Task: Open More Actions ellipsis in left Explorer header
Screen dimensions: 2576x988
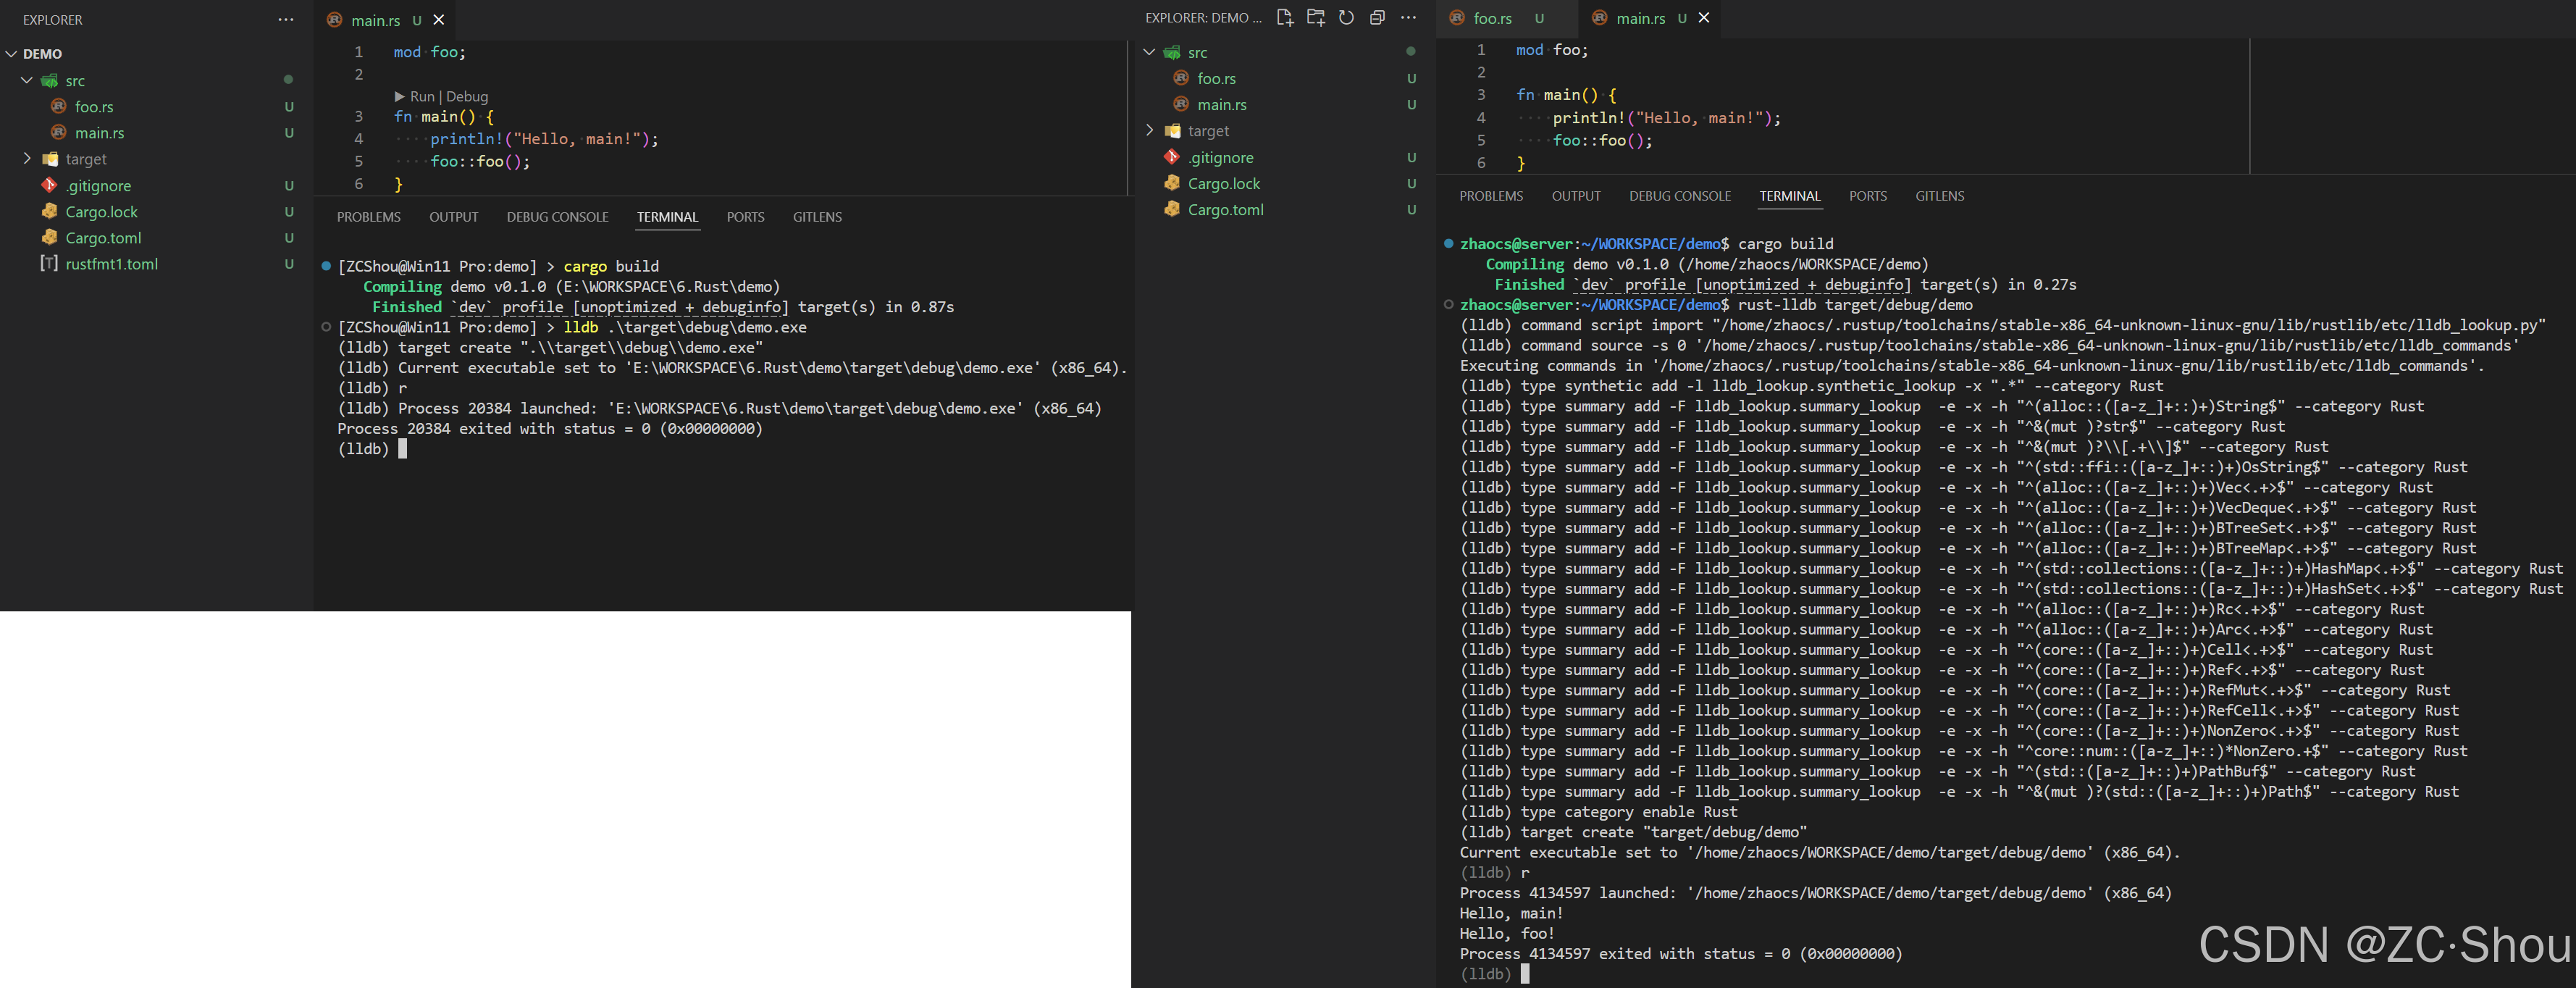Action: tap(286, 19)
